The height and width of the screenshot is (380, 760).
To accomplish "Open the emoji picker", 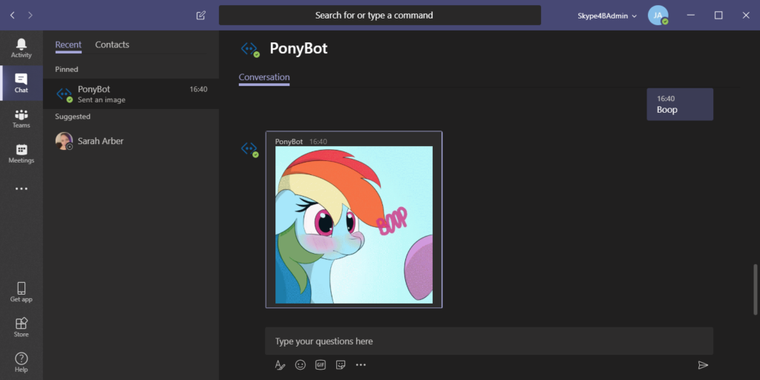I will 301,365.
